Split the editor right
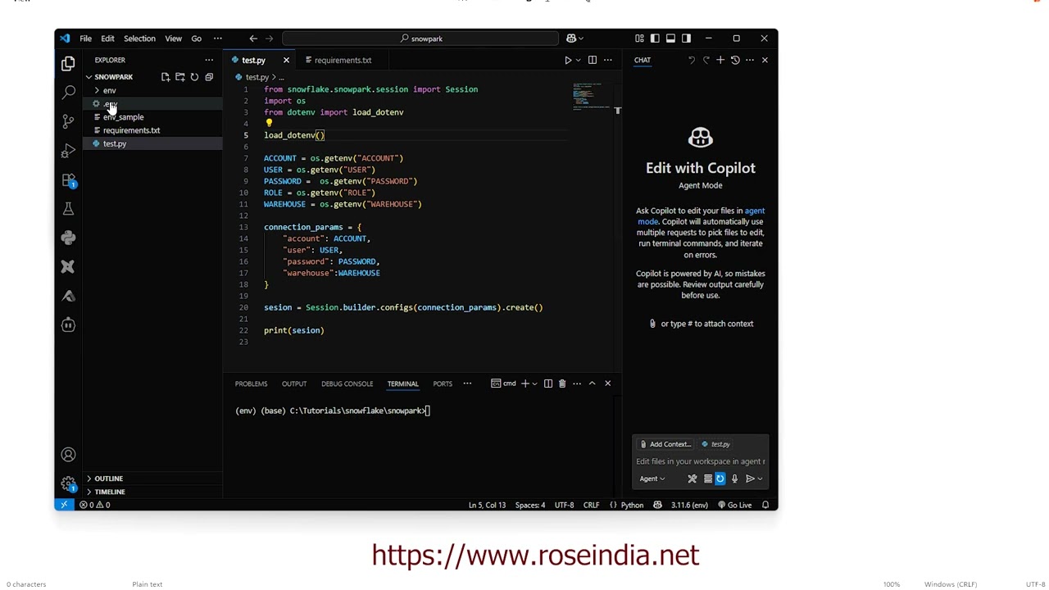 pyautogui.click(x=592, y=60)
